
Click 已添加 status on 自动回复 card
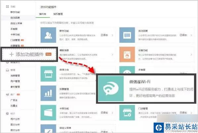click(183, 35)
